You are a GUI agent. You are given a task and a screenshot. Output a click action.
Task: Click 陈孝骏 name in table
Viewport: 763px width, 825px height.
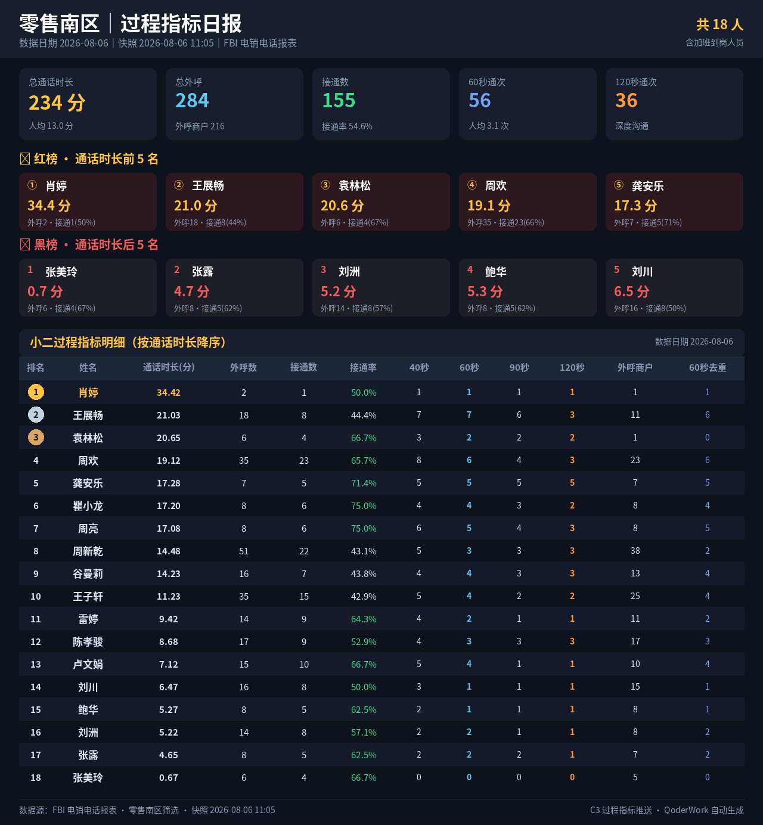coord(88,641)
